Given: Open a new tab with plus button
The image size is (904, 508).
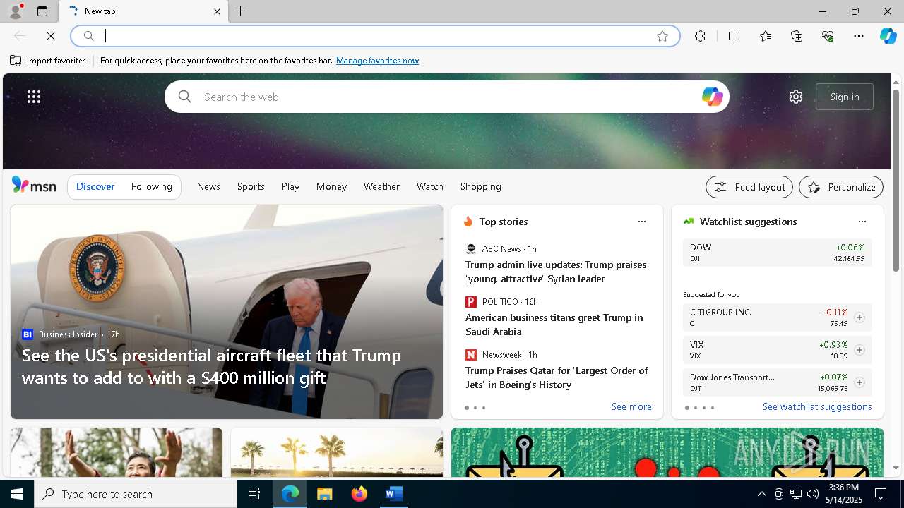Looking at the screenshot, I should [241, 11].
